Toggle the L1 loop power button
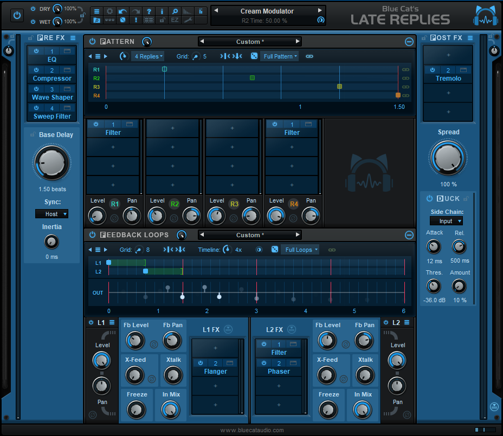This screenshot has height=436, width=503. [91, 322]
